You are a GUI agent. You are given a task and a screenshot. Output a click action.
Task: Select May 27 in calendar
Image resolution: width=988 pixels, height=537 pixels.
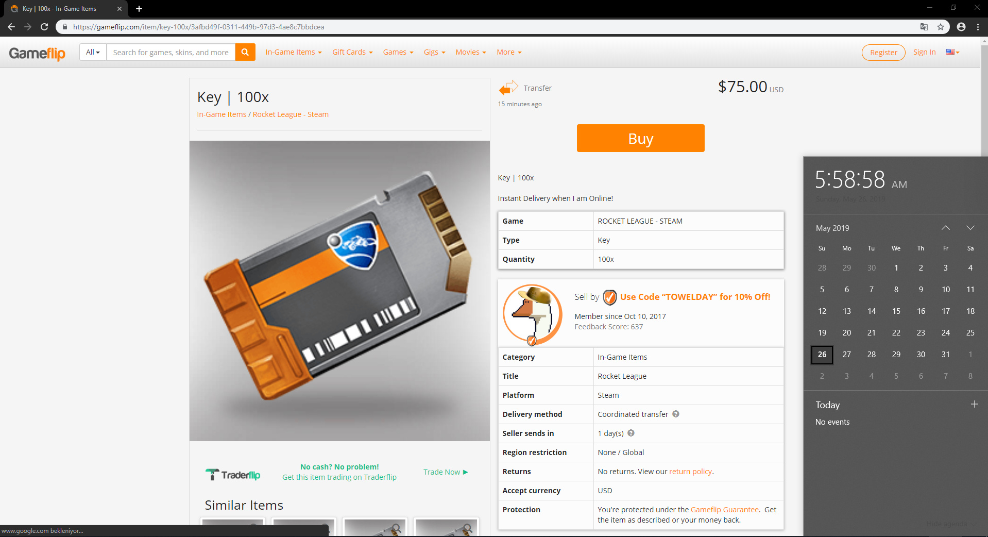point(846,354)
